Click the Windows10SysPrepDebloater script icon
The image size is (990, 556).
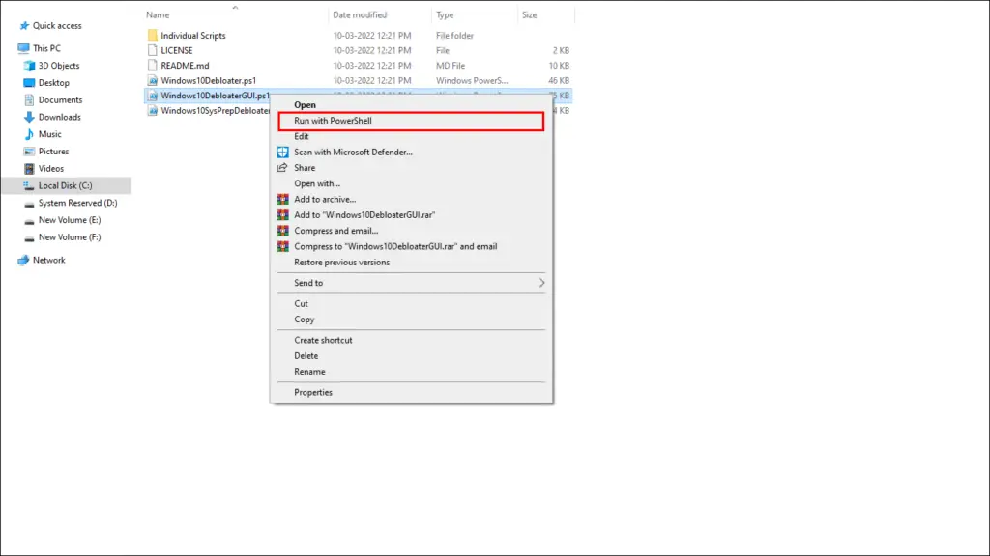[152, 111]
